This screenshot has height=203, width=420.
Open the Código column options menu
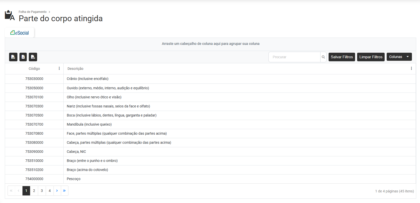59,69
